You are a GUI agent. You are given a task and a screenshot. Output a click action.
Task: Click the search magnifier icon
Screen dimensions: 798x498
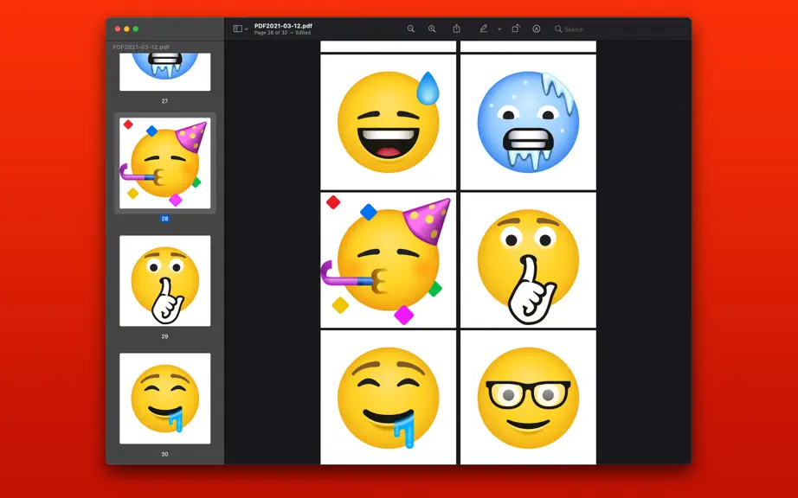coord(557,29)
